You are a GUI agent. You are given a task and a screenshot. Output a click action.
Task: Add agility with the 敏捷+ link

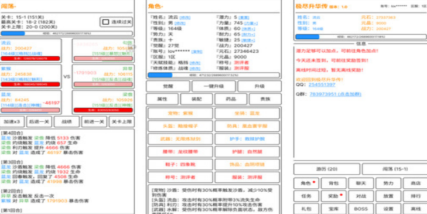click(x=248, y=40)
